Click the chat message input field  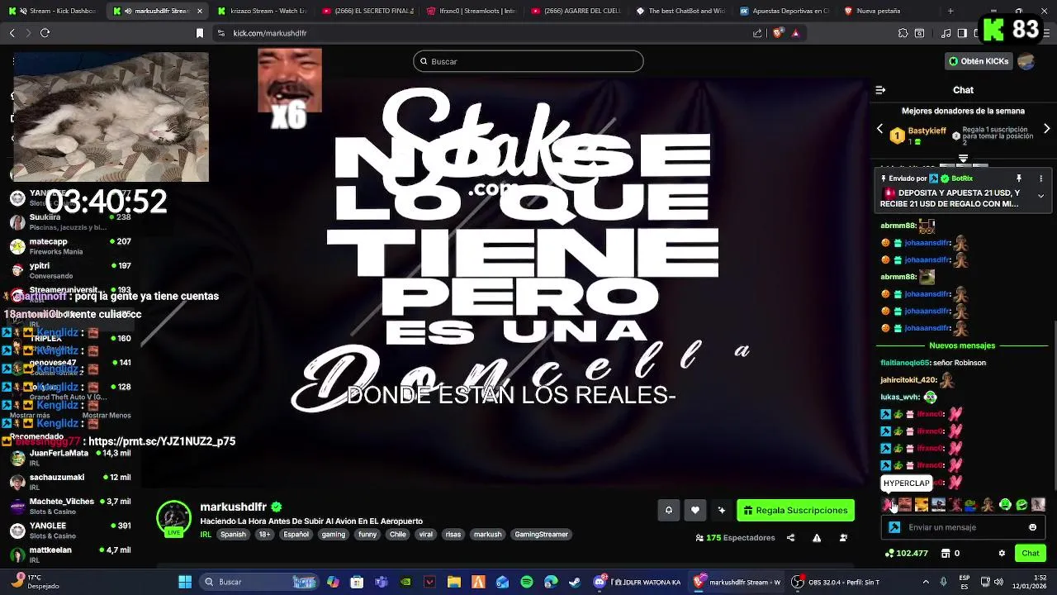[x=963, y=527]
